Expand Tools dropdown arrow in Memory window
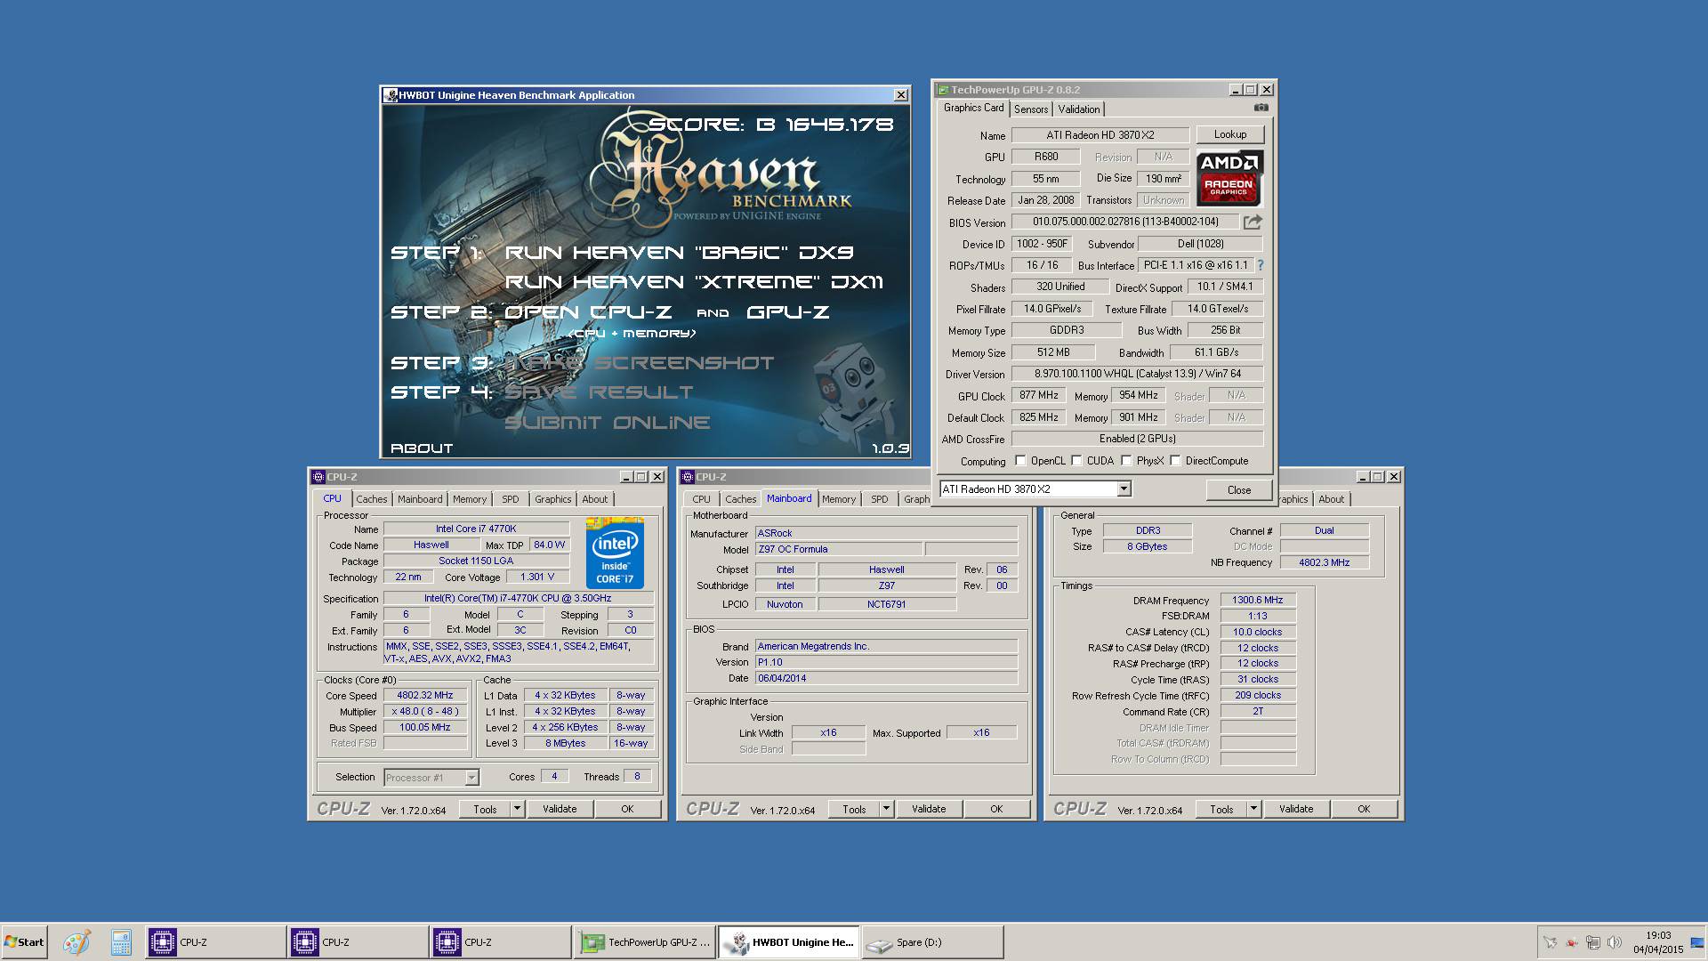The height and width of the screenshot is (961, 1708). [1253, 809]
